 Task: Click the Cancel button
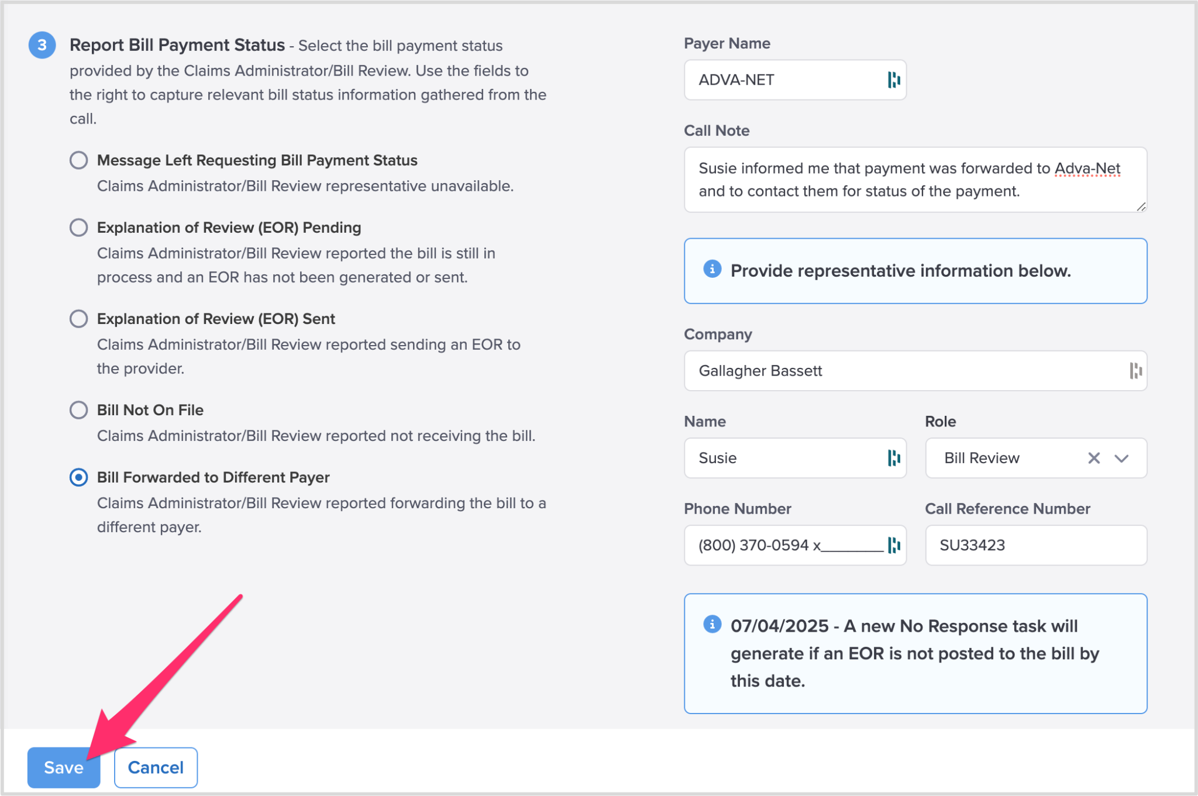pyautogui.click(x=156, y=767)
